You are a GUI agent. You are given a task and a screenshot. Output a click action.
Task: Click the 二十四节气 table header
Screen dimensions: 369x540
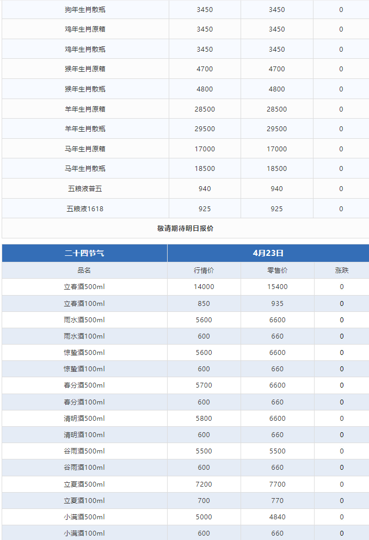[84, 253]
